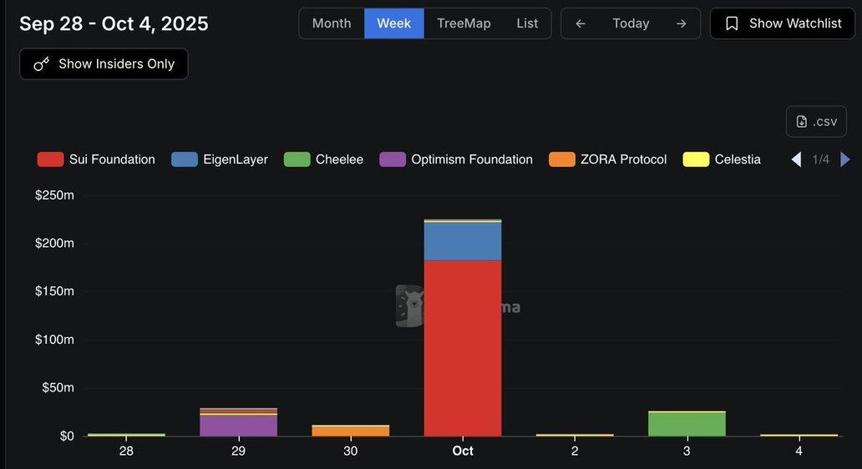This screenshot has height=469, width=862.
Task: Click the green Cheelee bar on the 3rd
Action: pyautogui.click(x=687, y=424)
